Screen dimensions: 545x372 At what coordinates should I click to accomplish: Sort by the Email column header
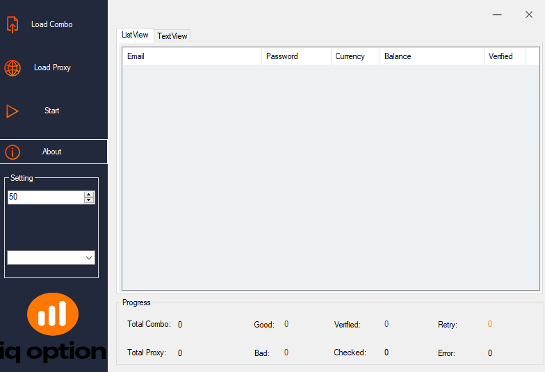click(192, 56)
